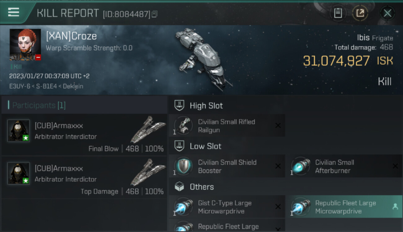Select the Civilian Small Shield Booster icon
403x232 pixels.
pos(183,166)
